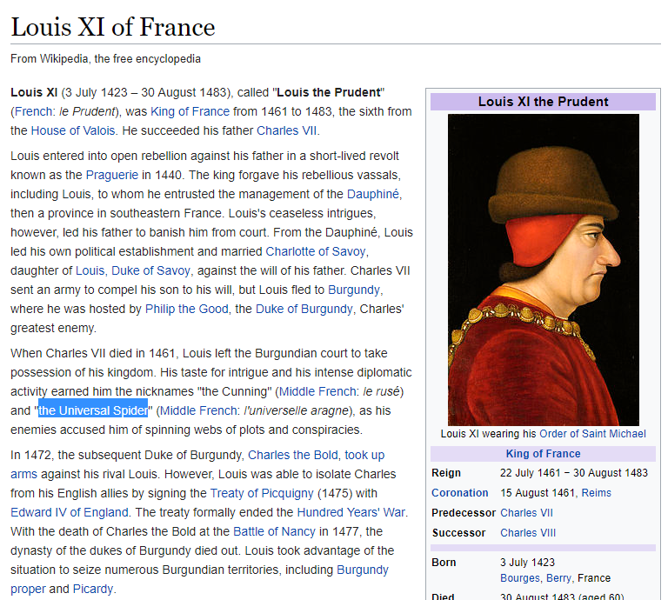Open the Dauphiné article link
668x600 pixels.
coord(373,194)
